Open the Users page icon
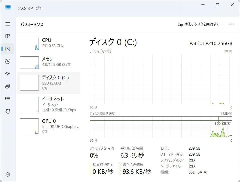The image size is (240, 182). [x=8, y=86]
